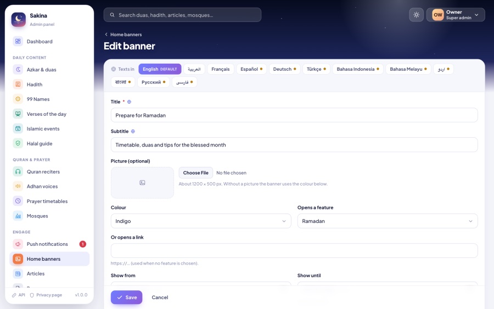Select the English DEFAULT language tab
Image resolution: width=494 pixels, height=309 pixels.
(x=160, y=69)
